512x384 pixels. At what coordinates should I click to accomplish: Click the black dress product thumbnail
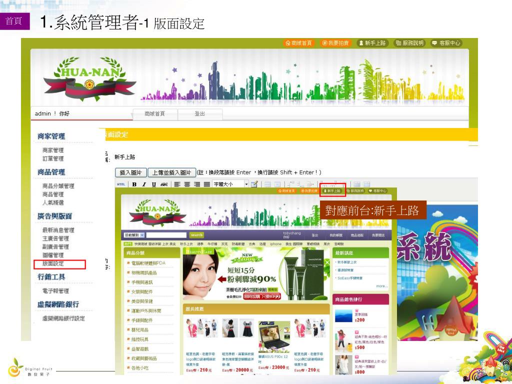coord(238,328)
